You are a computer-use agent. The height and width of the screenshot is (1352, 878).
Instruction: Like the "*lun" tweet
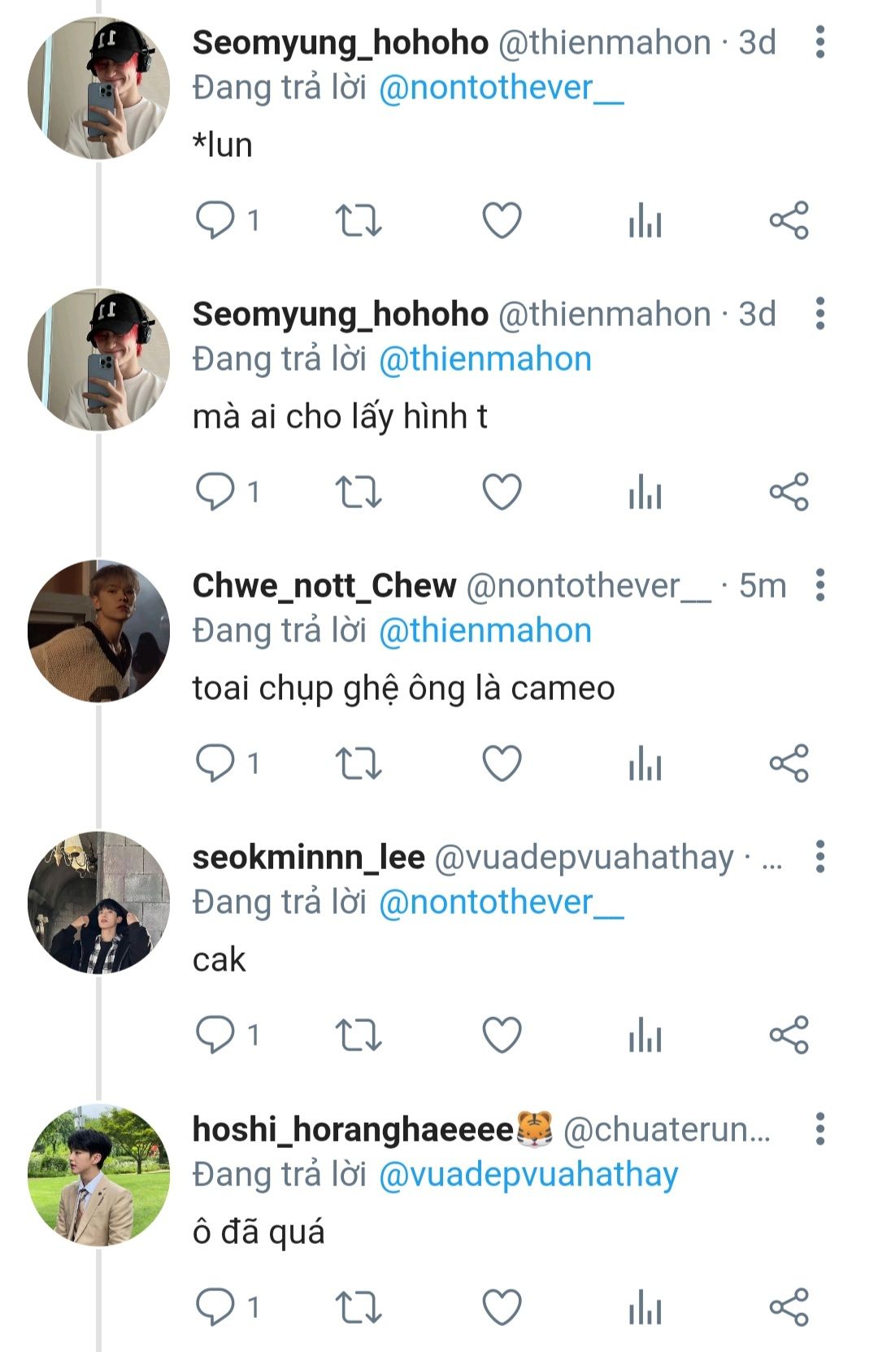tap(502, 220)
